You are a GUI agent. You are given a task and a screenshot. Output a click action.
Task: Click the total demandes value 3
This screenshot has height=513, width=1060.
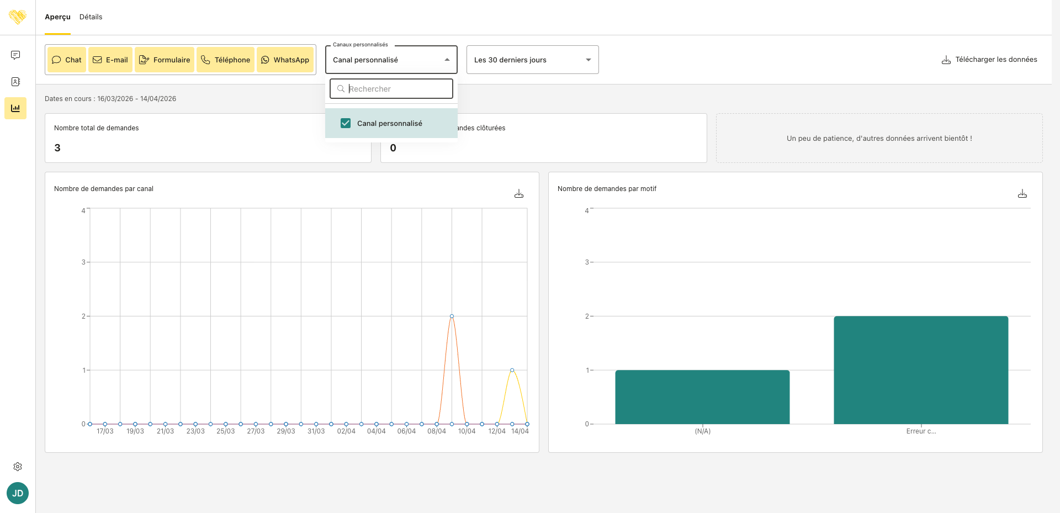pos(57,148)
